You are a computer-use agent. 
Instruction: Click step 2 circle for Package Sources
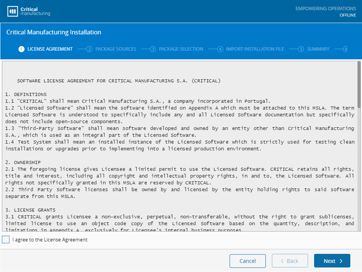(89, 49)
